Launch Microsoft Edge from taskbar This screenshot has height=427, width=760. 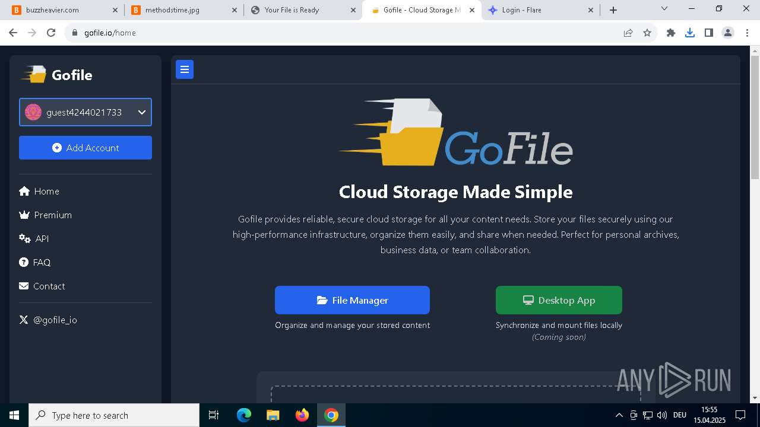coord(244,415)
